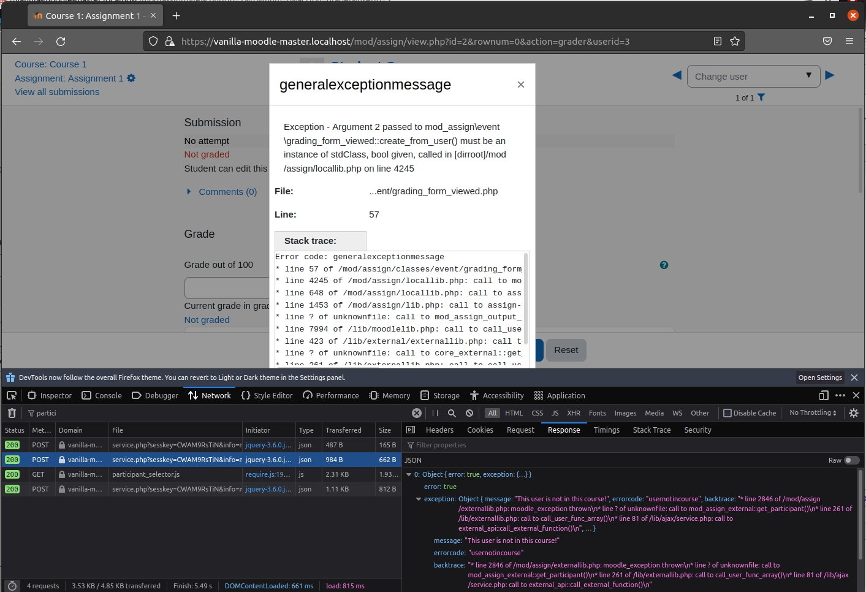Viewport: 866px width, 592px height.
Task: Bookmark this page with the star icon
Action: pyautogui.click(x=735, y=41)
